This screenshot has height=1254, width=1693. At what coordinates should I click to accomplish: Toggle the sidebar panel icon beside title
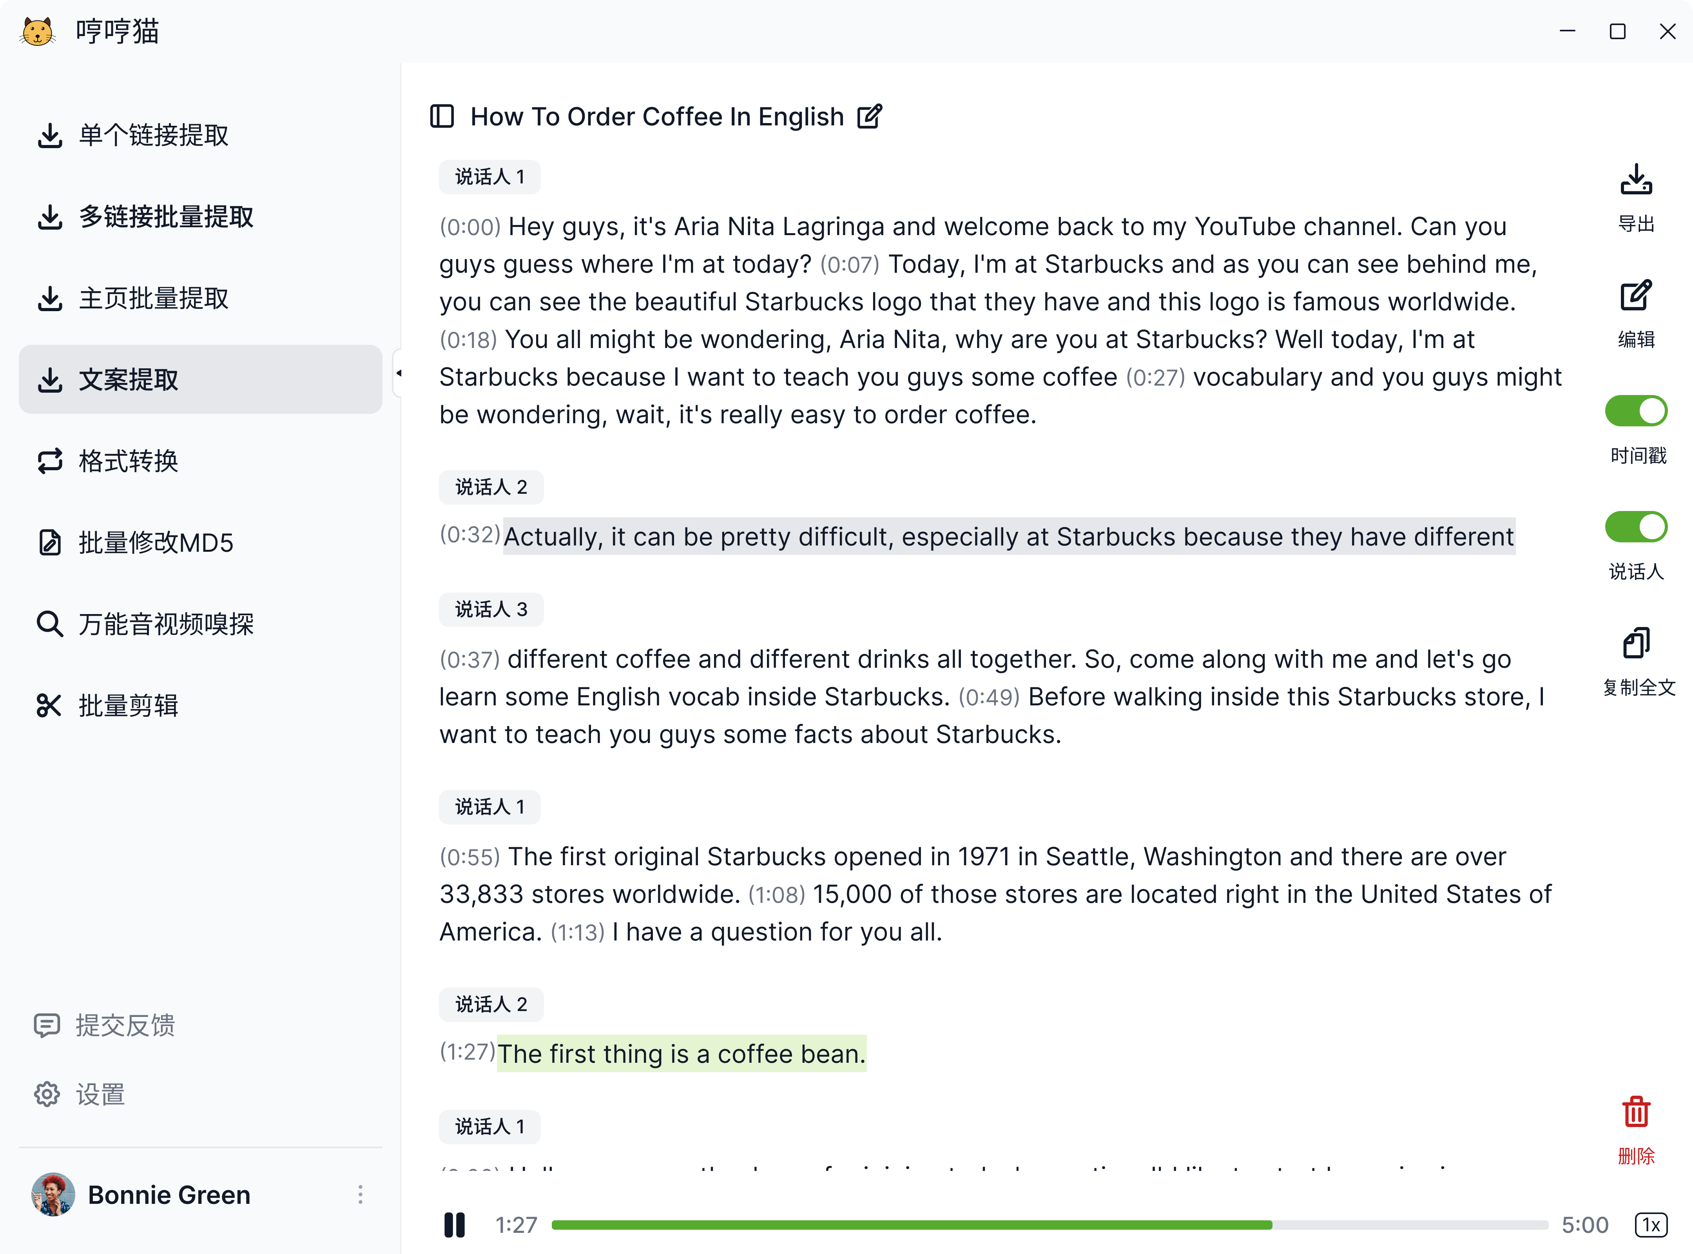pos(442,117)
